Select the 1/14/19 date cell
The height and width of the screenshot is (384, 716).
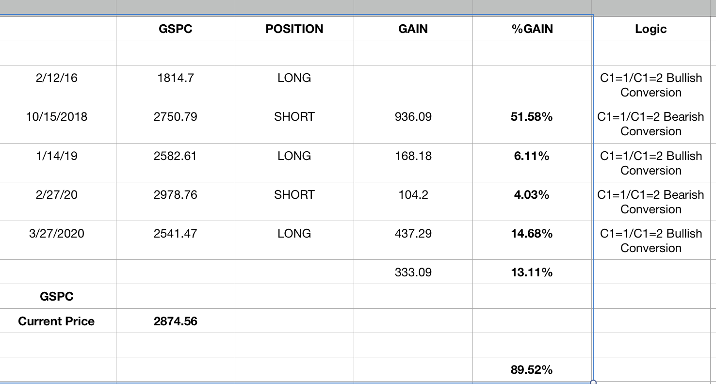coord(56,156)
